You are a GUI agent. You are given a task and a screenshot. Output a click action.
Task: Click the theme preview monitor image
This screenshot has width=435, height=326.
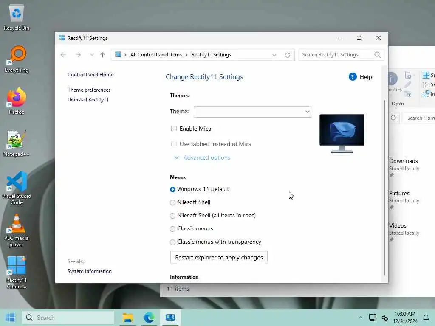tap(342, 133)
